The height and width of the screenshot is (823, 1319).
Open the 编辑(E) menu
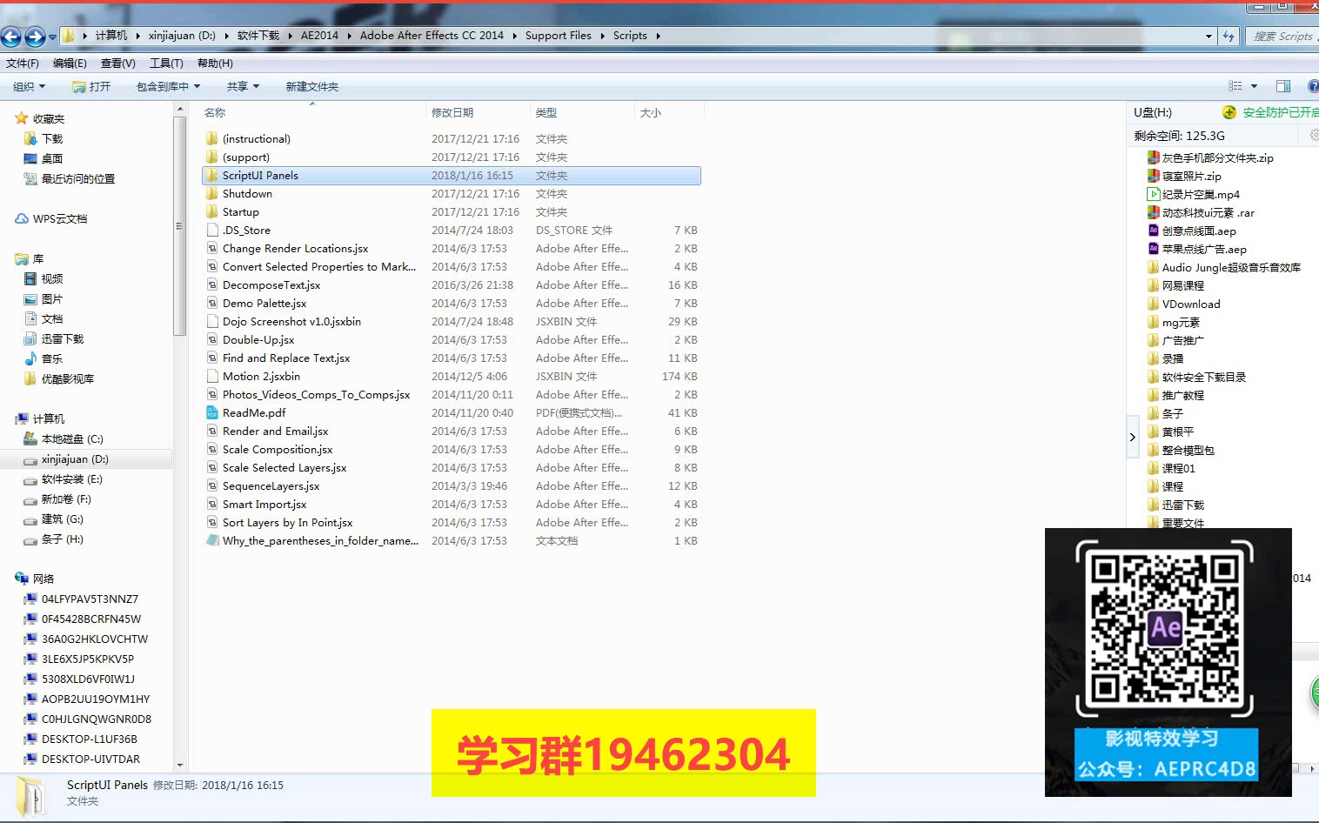(70, 64)
